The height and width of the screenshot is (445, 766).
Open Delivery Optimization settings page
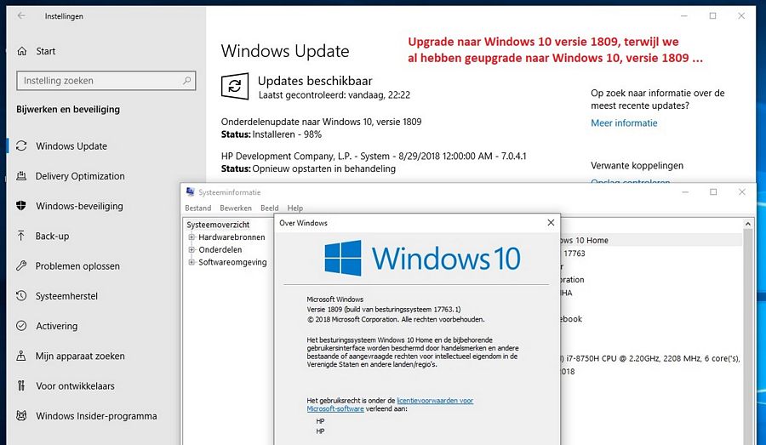pyautogui.click(x=80, y=176)
